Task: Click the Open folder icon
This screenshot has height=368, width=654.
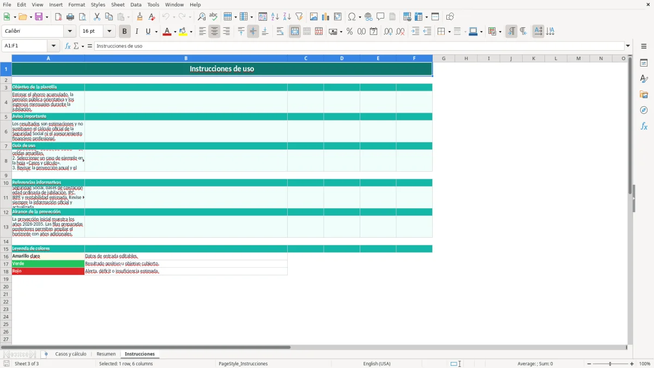Action: point(22,17)
